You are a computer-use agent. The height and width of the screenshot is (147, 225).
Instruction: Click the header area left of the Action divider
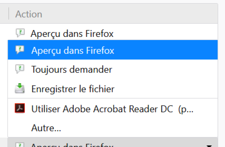click(4, 14)
